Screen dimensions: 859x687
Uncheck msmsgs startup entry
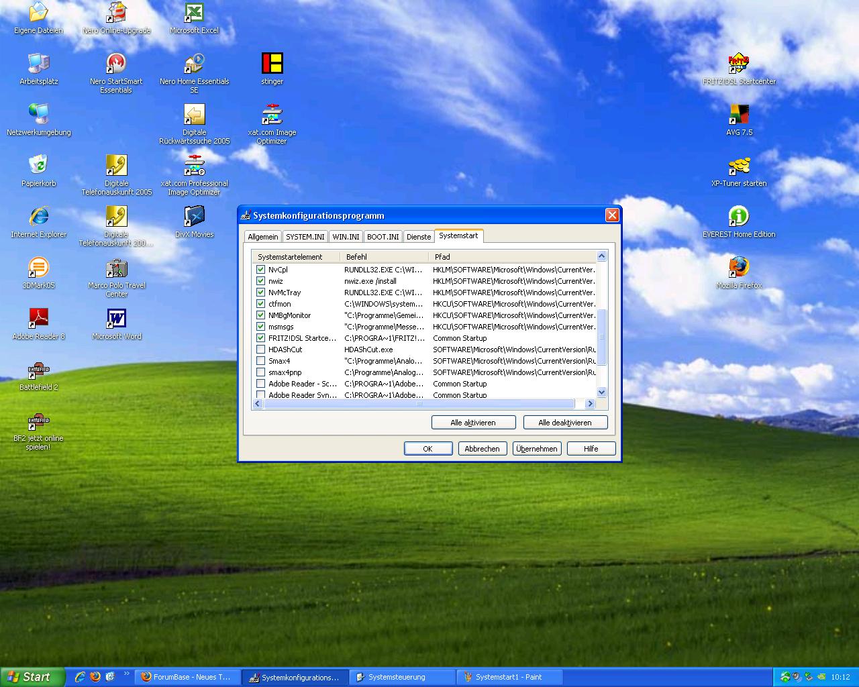261,327
